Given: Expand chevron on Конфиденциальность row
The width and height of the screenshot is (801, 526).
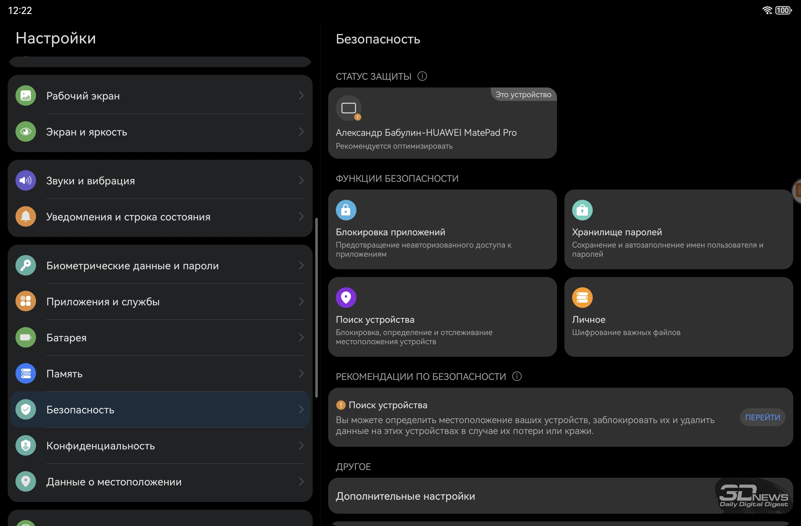Looking at the screenshot, I should tap(301, 446).
